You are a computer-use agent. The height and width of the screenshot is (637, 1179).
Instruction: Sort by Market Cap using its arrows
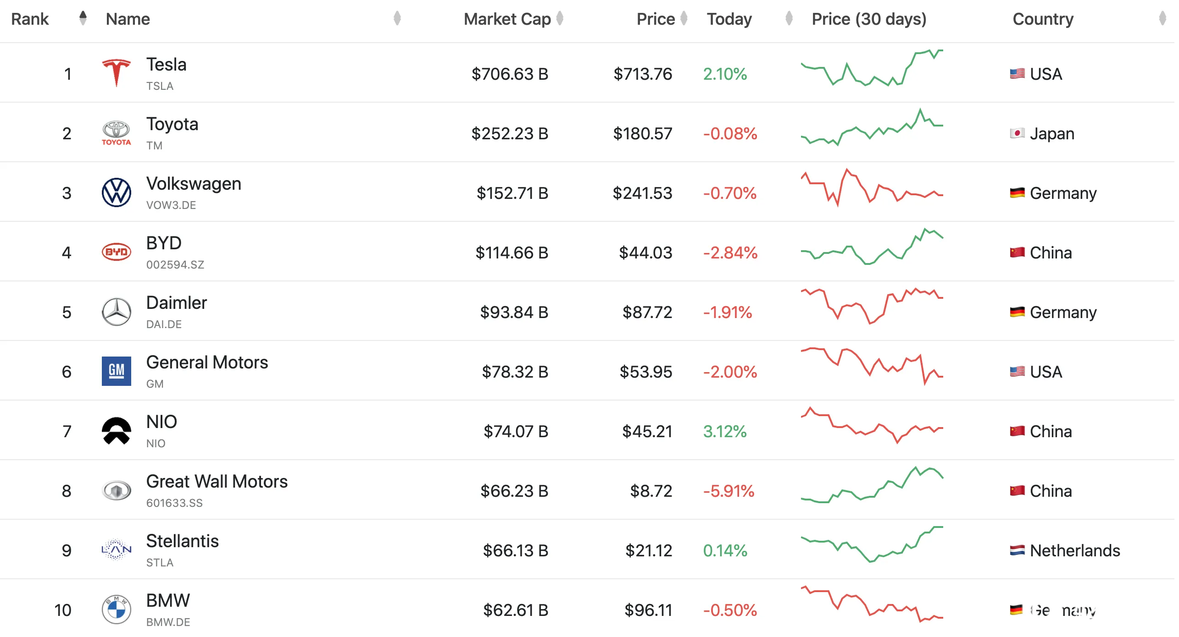coord(560,18)
